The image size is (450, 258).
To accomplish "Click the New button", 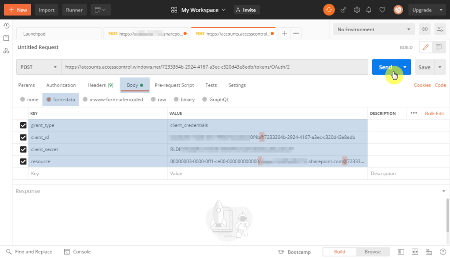I will 18,10.
